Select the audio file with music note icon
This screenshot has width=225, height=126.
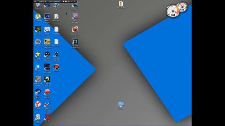pos(56,16)
